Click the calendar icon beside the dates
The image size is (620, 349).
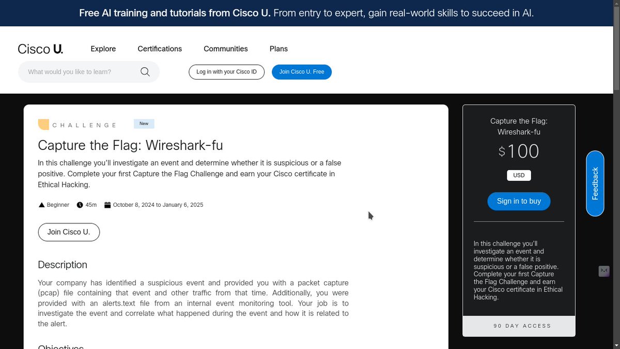pyautogui.click(x=107, y=205)
